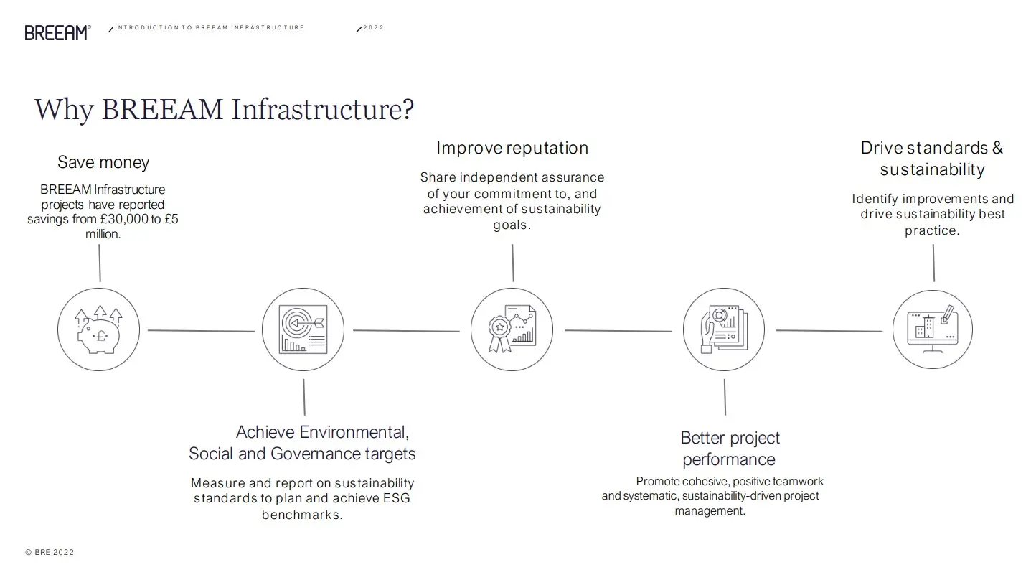
Task: Click the target and bar chart icon
Action: (x=303, y=329)
